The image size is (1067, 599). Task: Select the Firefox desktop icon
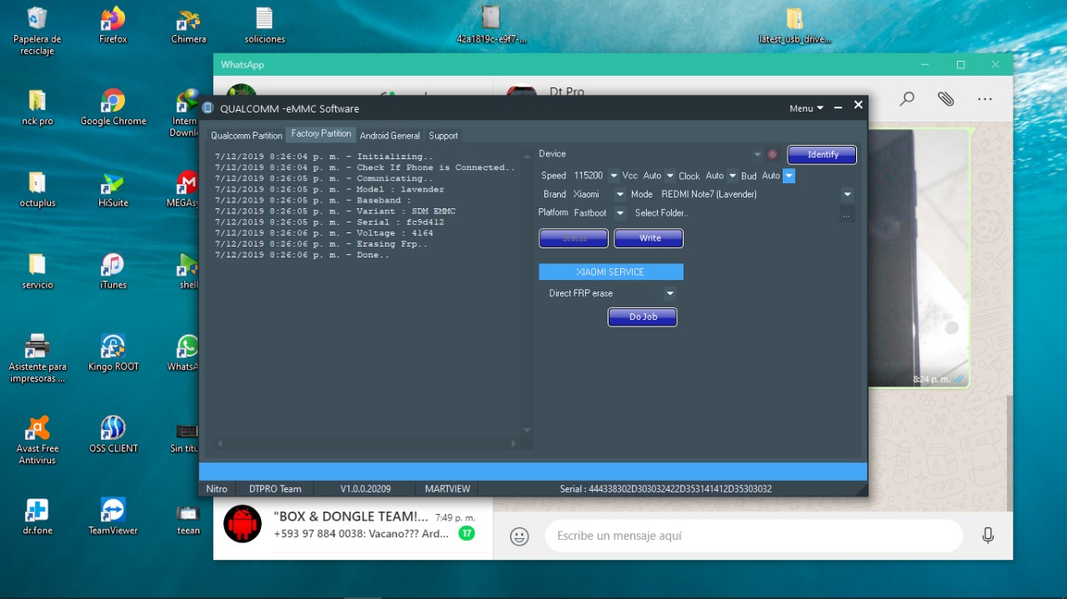[x=113, y=25]
